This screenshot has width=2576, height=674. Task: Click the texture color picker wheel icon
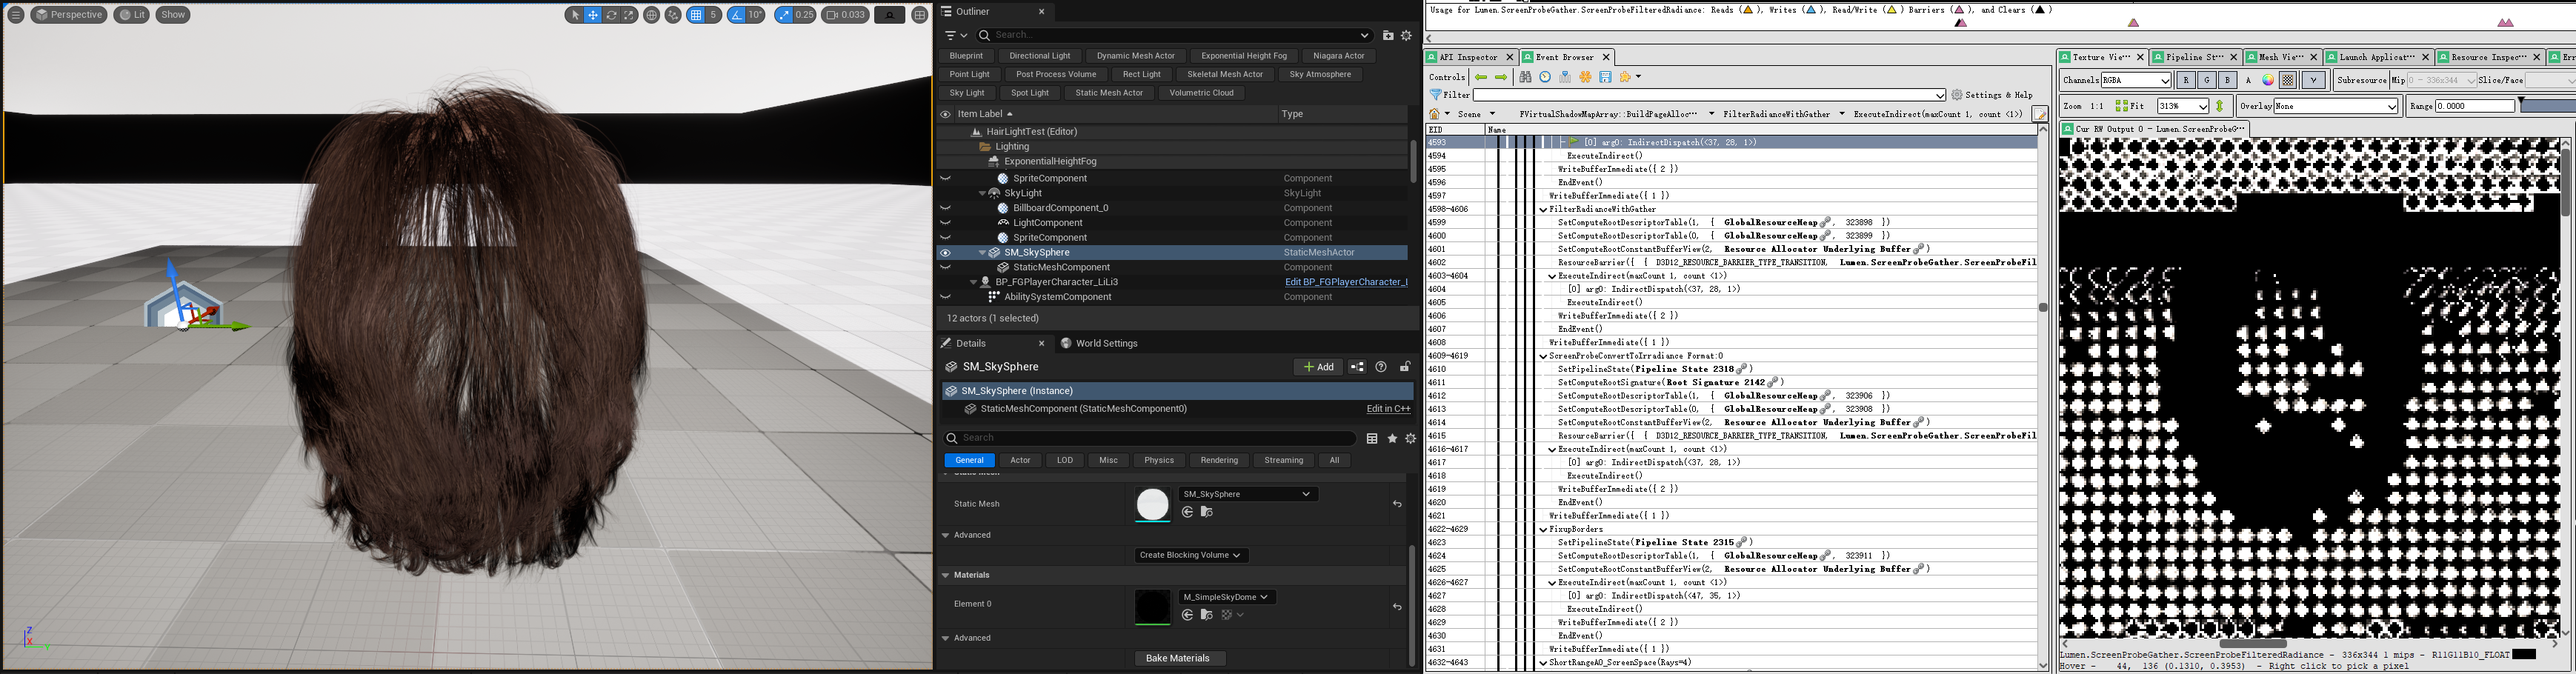[2268, 80]
